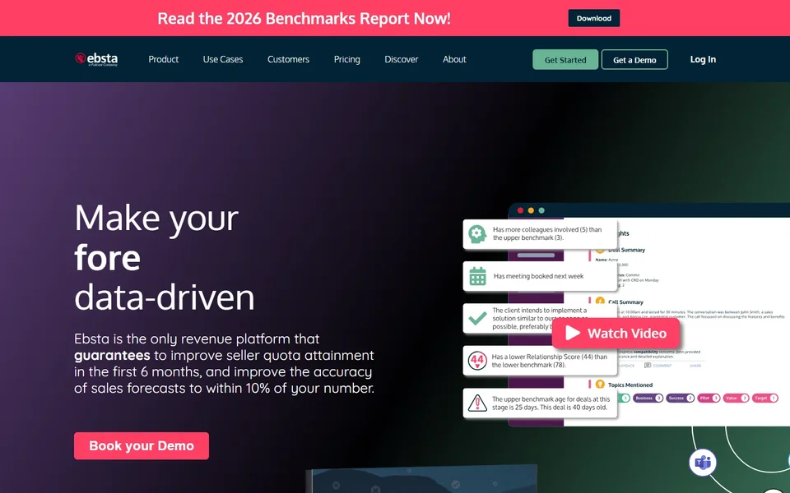Click the Log In link
Screen dimensions: 790x493
click(703, 59)
